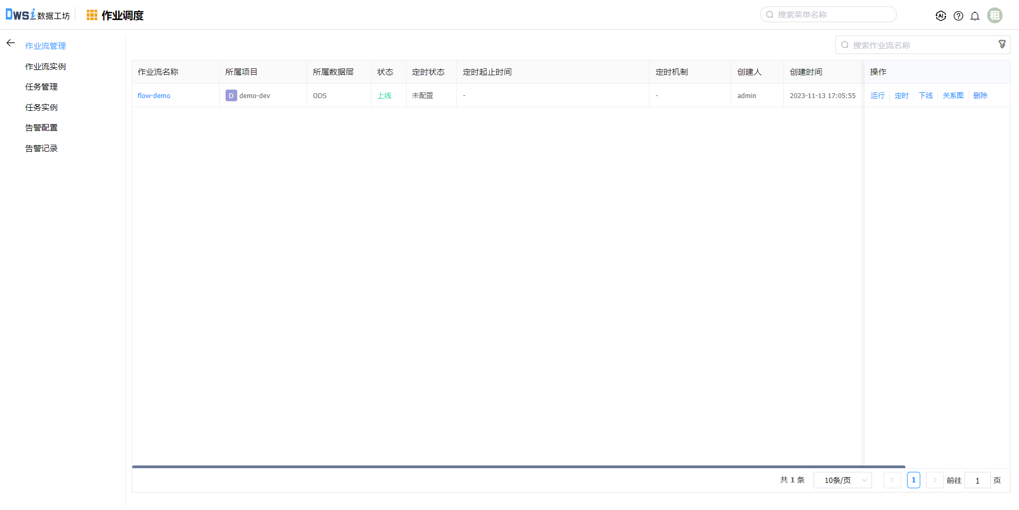Screen dimensions: 1019x510
Task: Open the flow-demo workflow link
Action: pyautogui.click(x=154, y=96)
